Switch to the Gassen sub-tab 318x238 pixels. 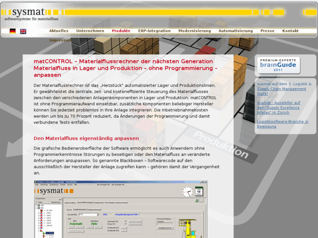69,210
